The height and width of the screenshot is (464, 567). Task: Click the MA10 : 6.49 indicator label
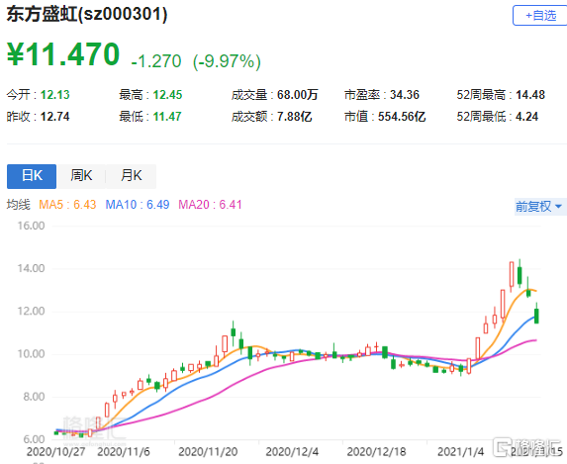click(138, 205)
